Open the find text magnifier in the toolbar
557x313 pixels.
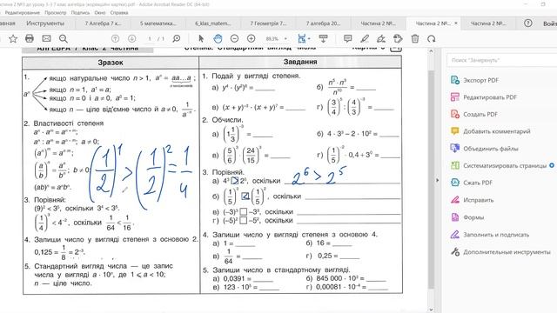(x=64, y=38)
